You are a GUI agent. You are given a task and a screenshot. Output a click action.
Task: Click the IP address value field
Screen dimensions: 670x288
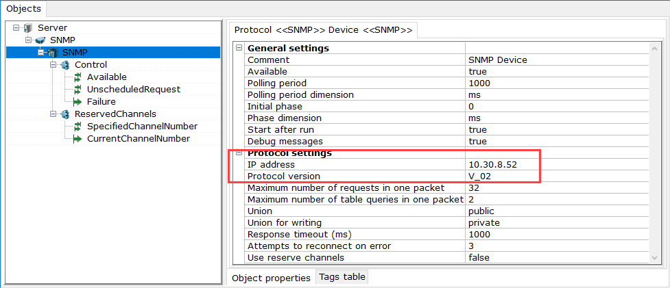click(x=557, y=164)
